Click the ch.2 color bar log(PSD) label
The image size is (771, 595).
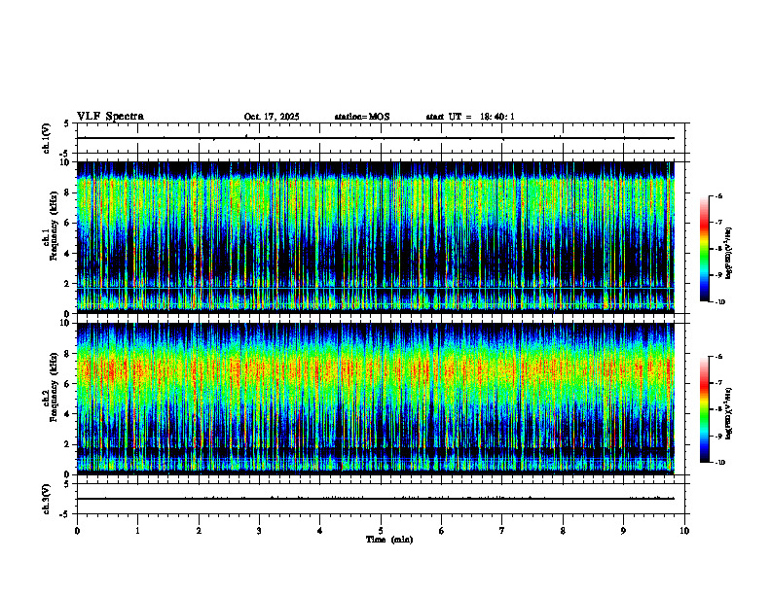tap(729, 412)
